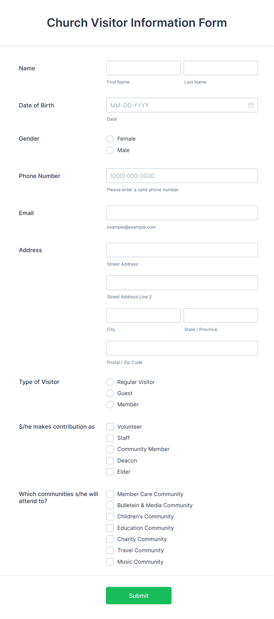The width and height of the screenshot is (274, 619).
Task: Open the date picker calendar icon
Action: (x=251, y=105)
